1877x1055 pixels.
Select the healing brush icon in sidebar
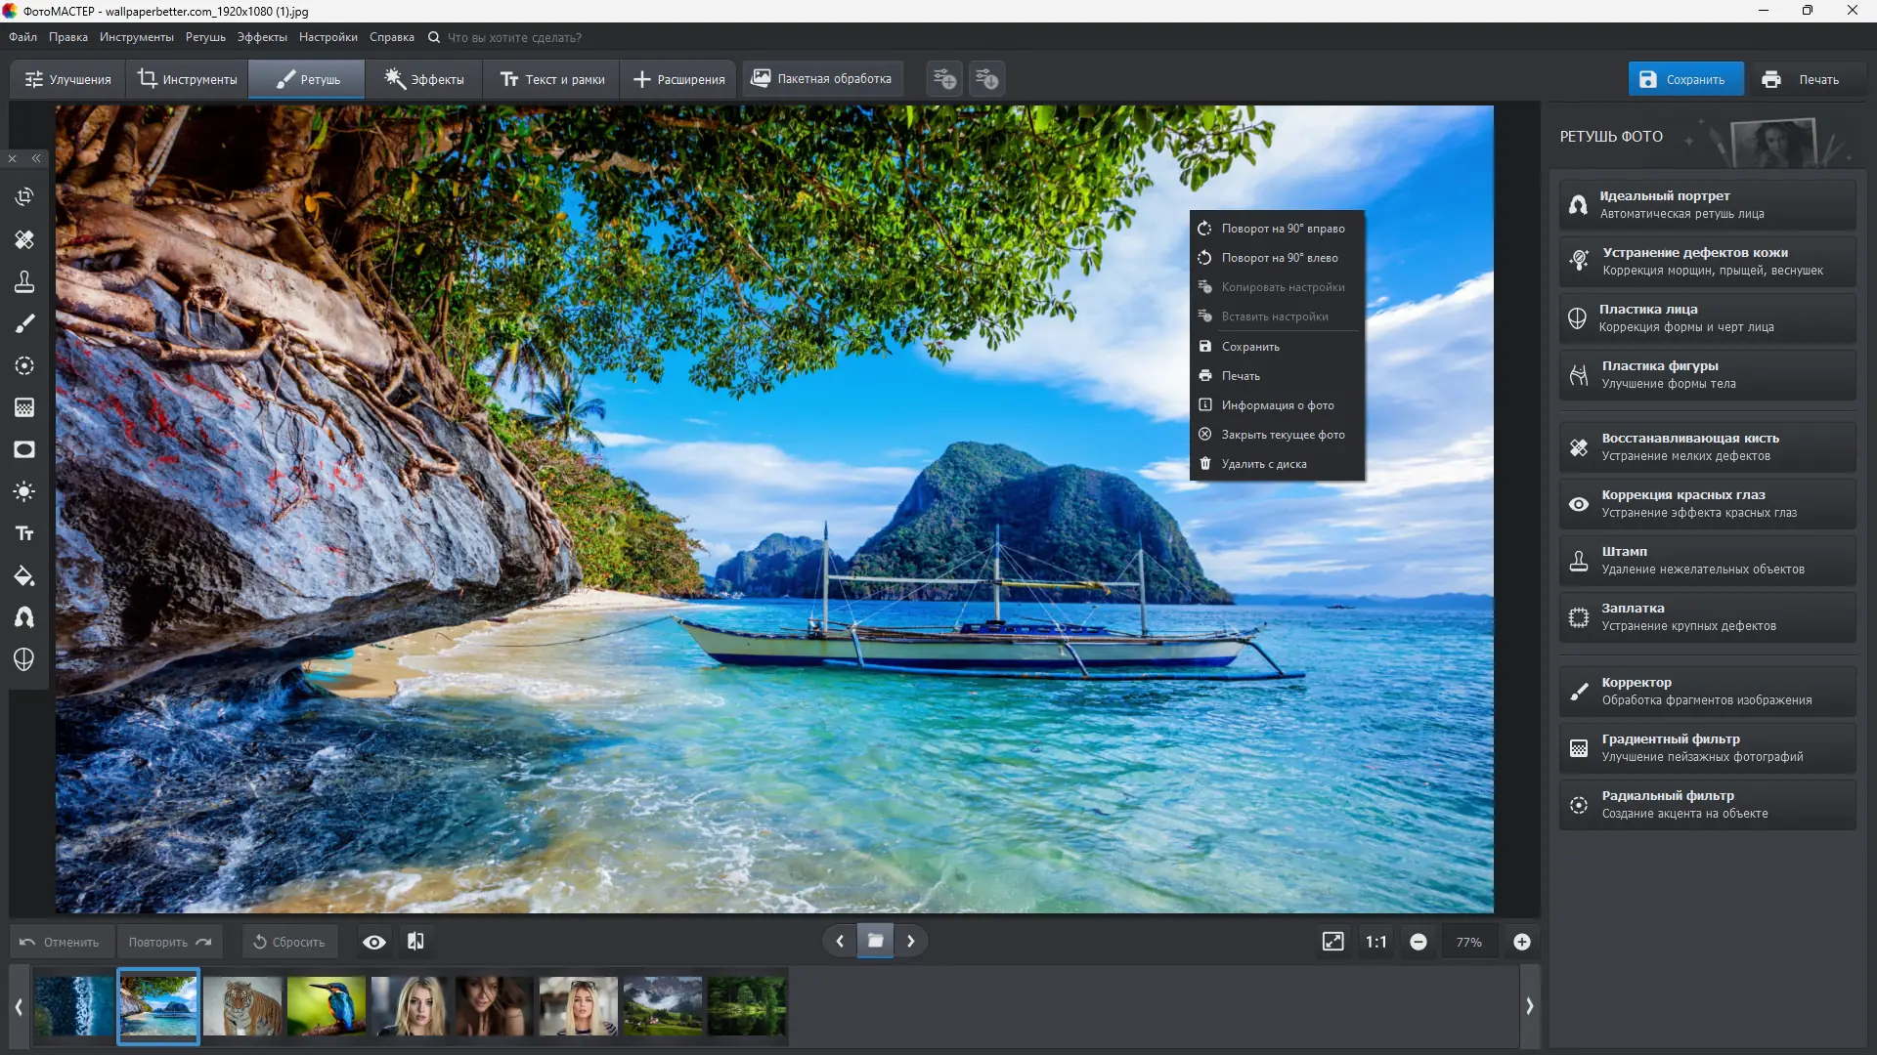24,239
